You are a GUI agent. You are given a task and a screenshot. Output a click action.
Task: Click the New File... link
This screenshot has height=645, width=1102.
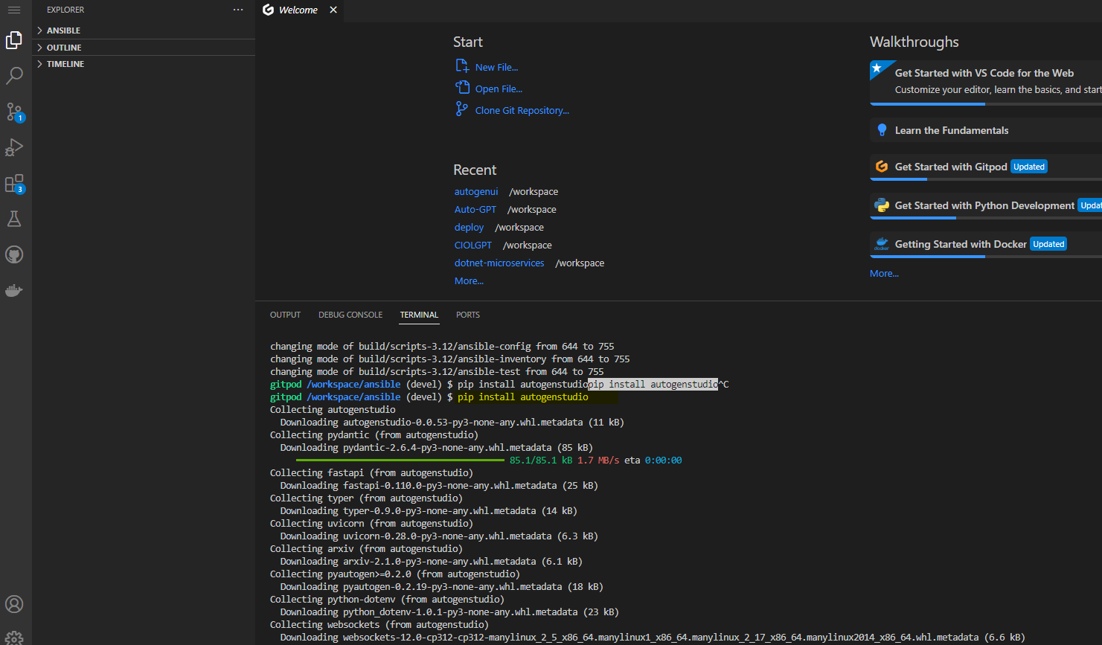496,67
